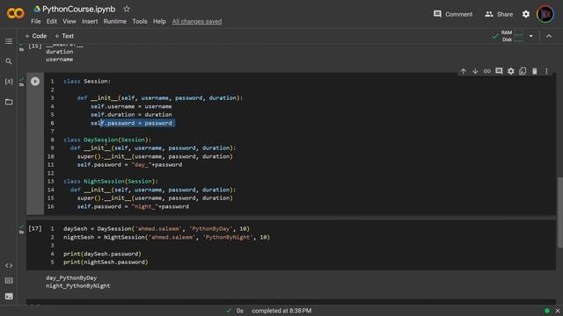Click the 'class DaySession(Session):' line
Image resolution: width=563 pixels, height=316 pixels.
107,140
